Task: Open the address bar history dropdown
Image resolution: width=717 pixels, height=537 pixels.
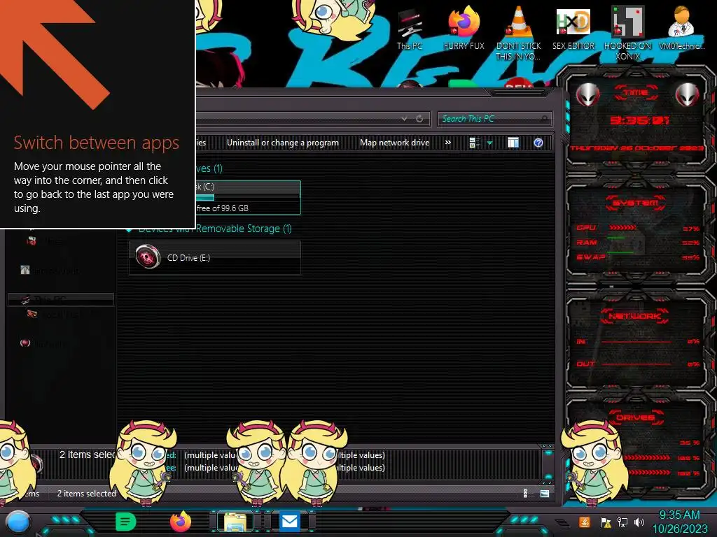Action: click(x=404, y=119)
